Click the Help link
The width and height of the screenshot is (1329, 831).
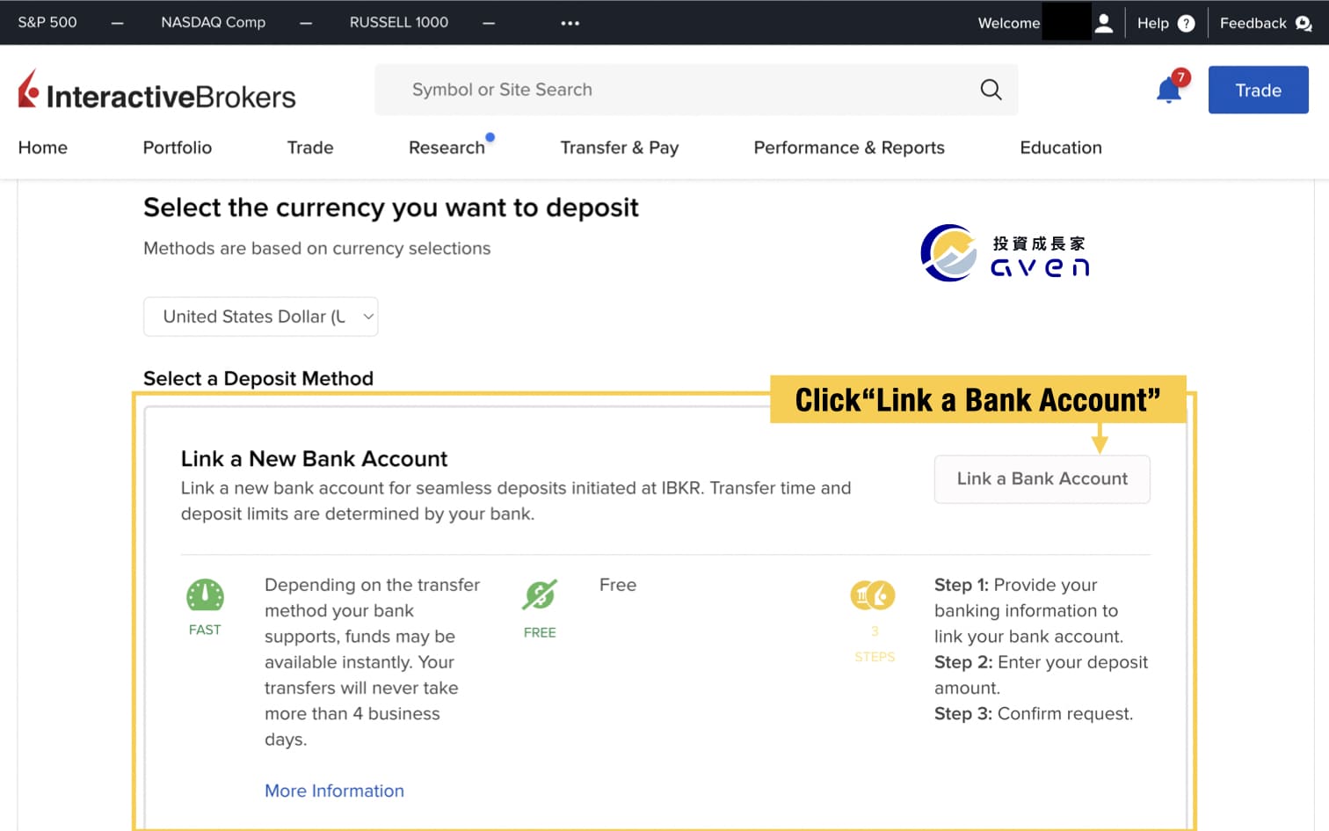pyautogui.click(x=1152, y=24)
